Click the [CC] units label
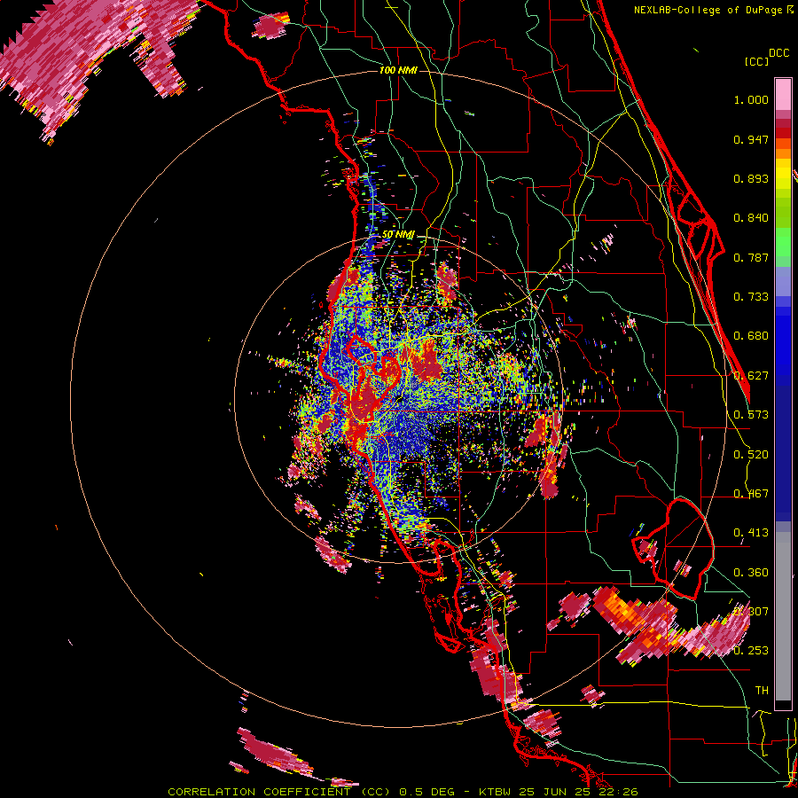Viewport: 798px width, 798px height. tap(756, 61)
